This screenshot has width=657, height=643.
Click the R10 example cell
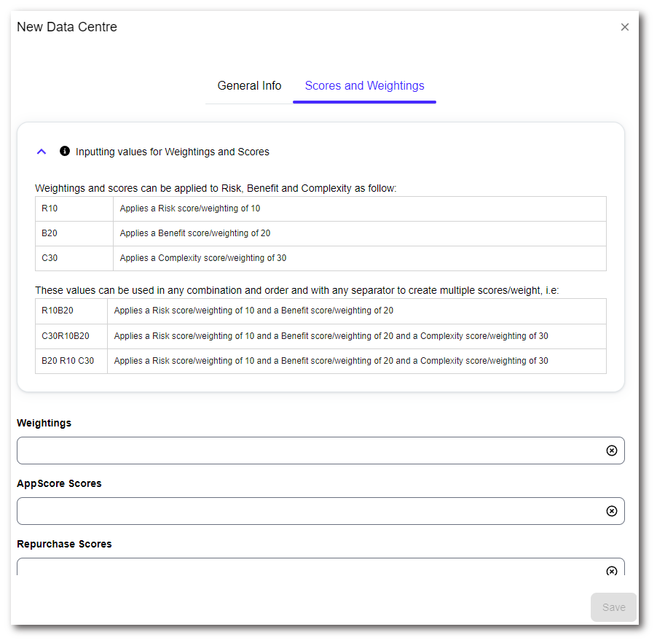click(50, 209)
